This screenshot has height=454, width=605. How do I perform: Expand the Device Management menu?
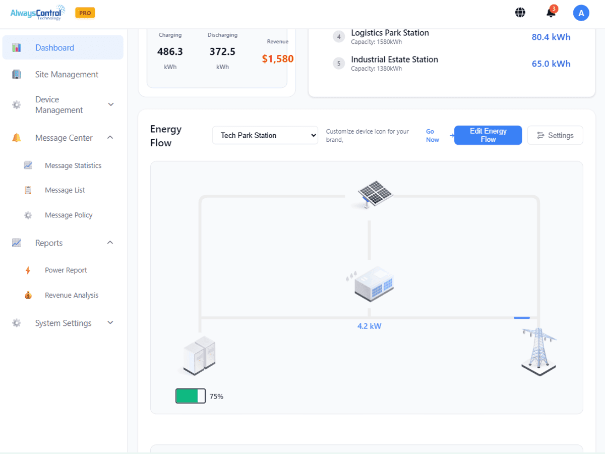tap(63, 105)
